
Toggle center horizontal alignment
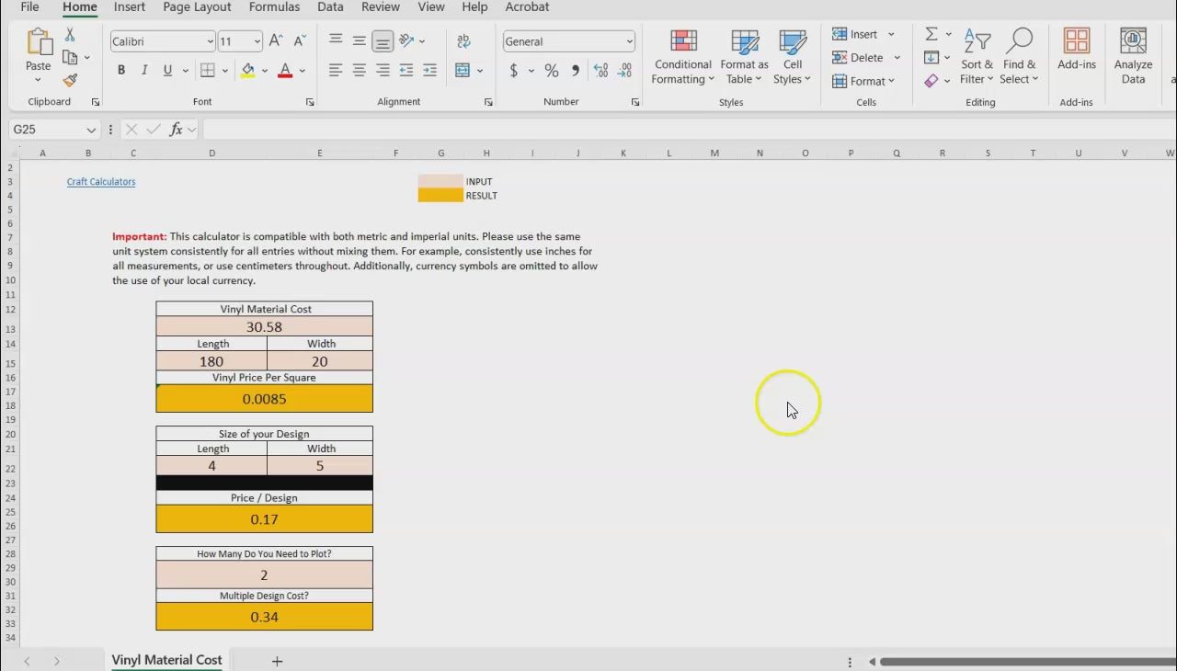pyautogui.click(x=360, y=71)
